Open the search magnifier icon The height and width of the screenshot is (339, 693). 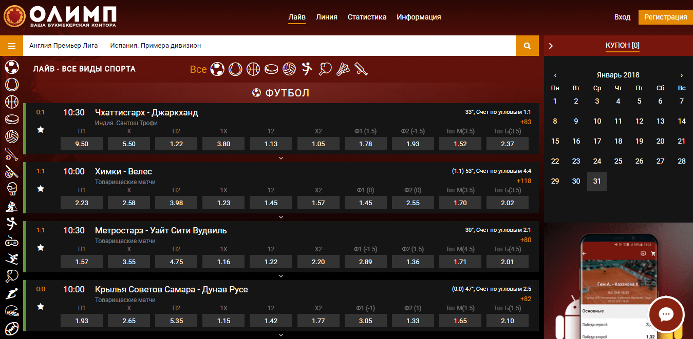pyautogui.click(x=527, y=46)
